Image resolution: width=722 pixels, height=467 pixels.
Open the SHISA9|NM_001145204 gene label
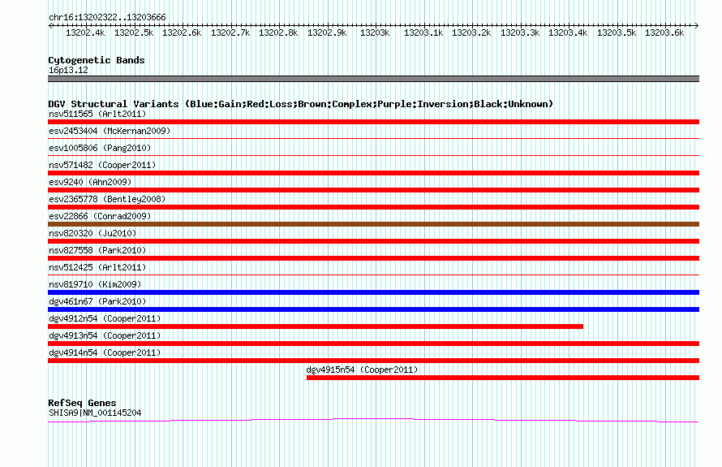pyautogui.click(x=95, y=413)
